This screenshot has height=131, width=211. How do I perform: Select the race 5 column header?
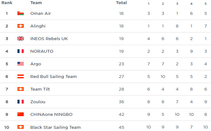pos(206,3)
